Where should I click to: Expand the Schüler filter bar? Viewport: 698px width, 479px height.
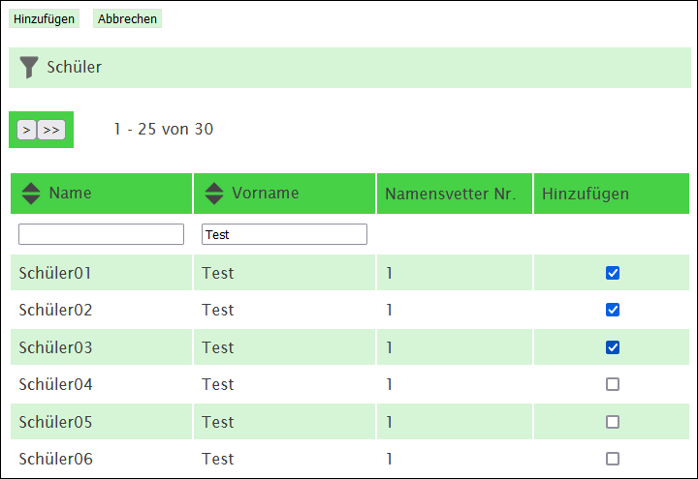click(x=350, y=68)
